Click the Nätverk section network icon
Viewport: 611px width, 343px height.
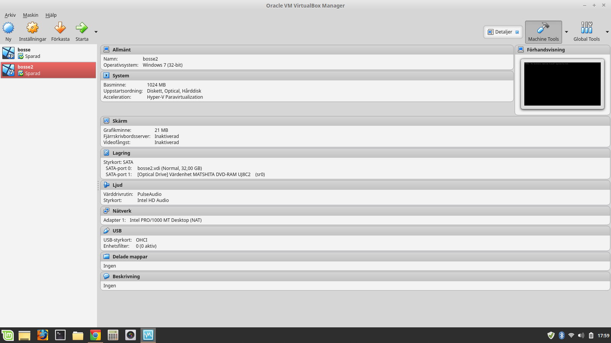(x=107, y=211)
